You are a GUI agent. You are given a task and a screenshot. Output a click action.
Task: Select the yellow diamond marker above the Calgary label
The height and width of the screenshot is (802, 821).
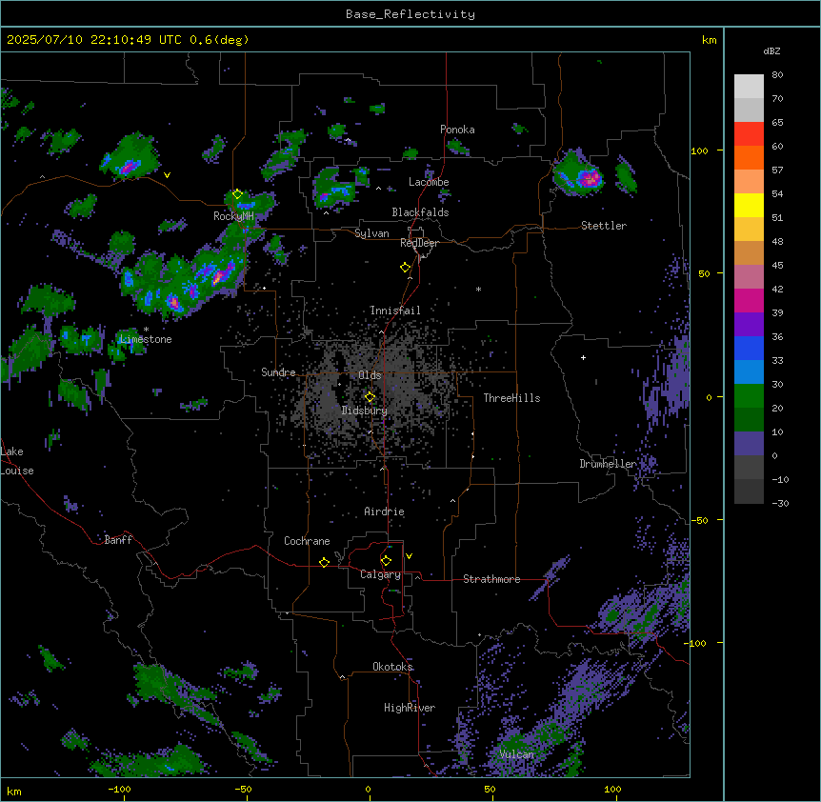point(386,561)
